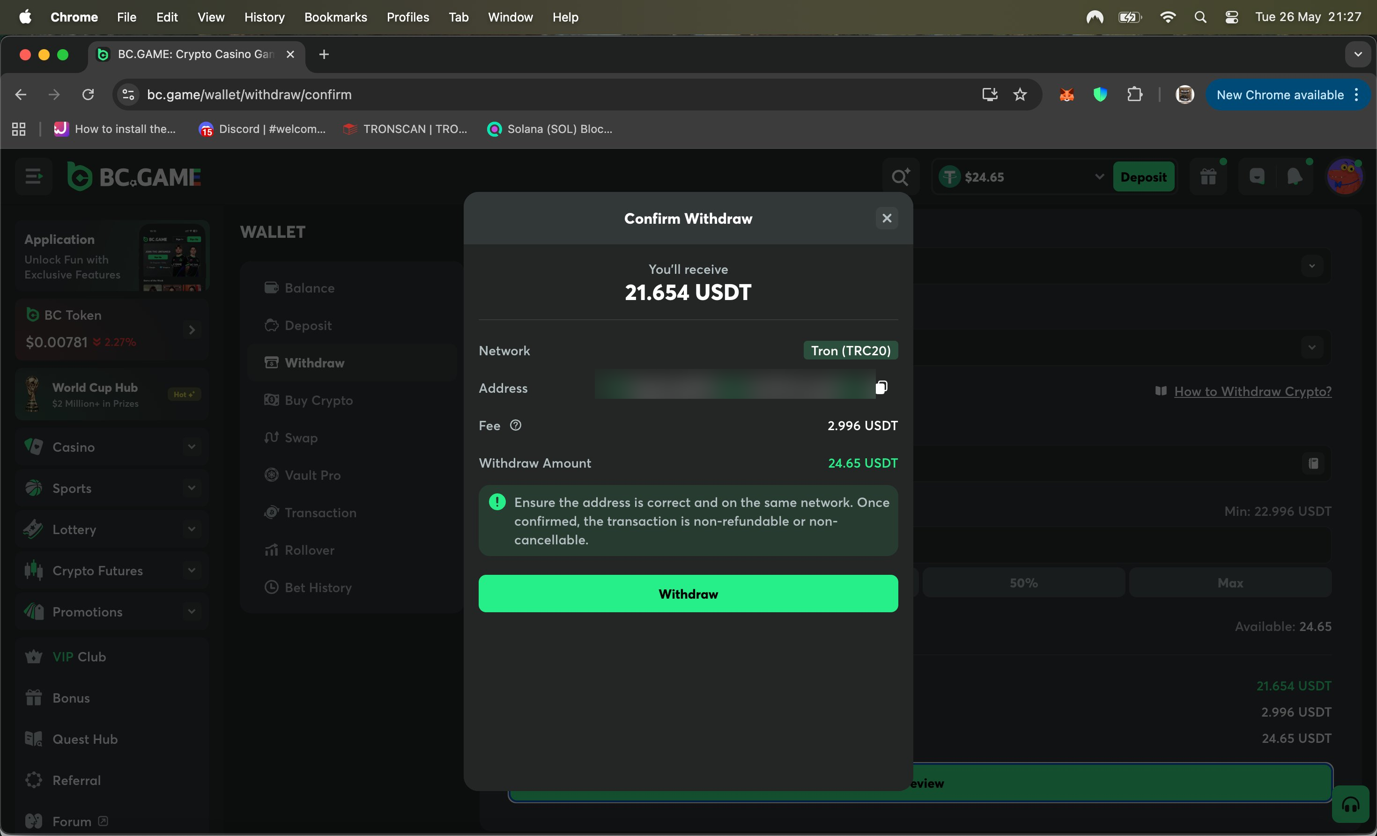Open the Chrome extensions puzzle icon
The image size is (1377, 836).
coord(1134,95)
